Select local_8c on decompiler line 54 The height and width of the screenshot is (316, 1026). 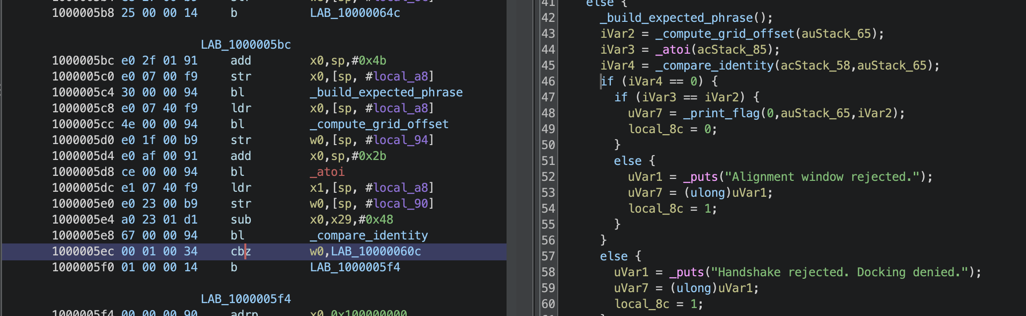[x=656, y=209]
